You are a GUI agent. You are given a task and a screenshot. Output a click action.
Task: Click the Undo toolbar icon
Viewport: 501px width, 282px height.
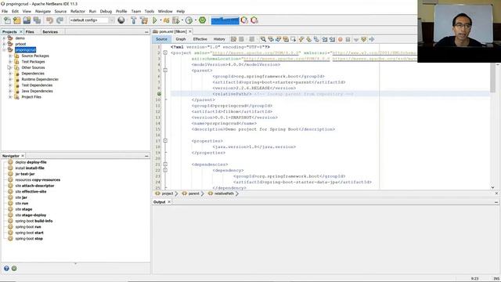click(x=49, y=20)
